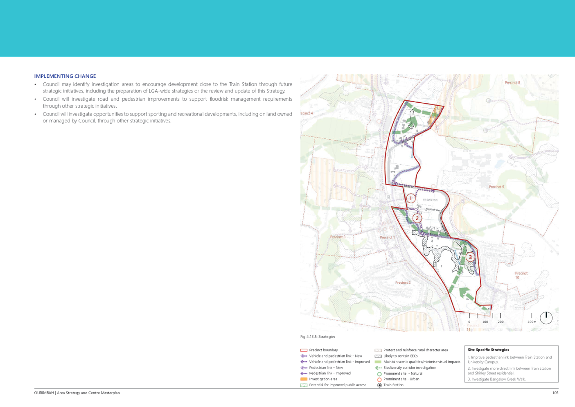Click the Implementing Change heading
Screen dimensions: 575x407
tap(65, 76)
